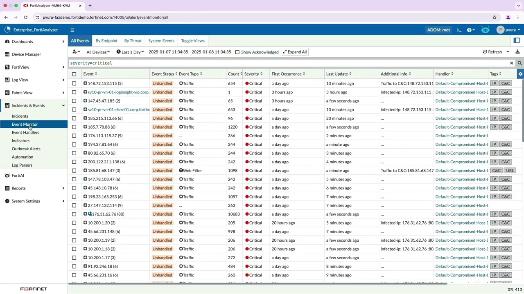Click the URL tag on 185.81.68.147 row
The width and height of the screenshot is (524, 294).
(x=510, y=171)
